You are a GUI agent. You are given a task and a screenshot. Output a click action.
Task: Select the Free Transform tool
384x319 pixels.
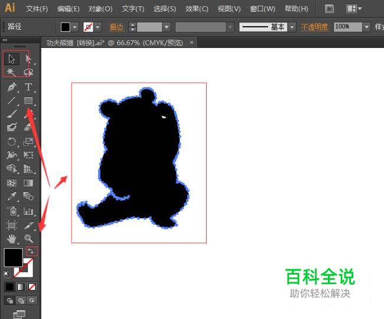click(28, 155)
